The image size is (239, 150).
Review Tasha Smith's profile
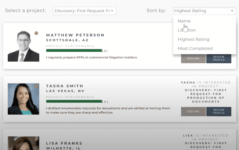coord(219,111)
